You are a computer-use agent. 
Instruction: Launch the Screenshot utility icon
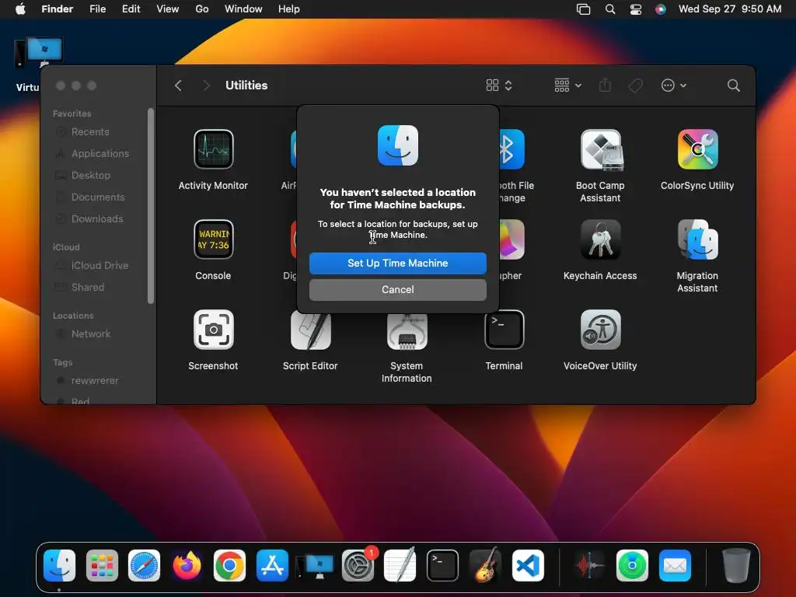(213, 330)
